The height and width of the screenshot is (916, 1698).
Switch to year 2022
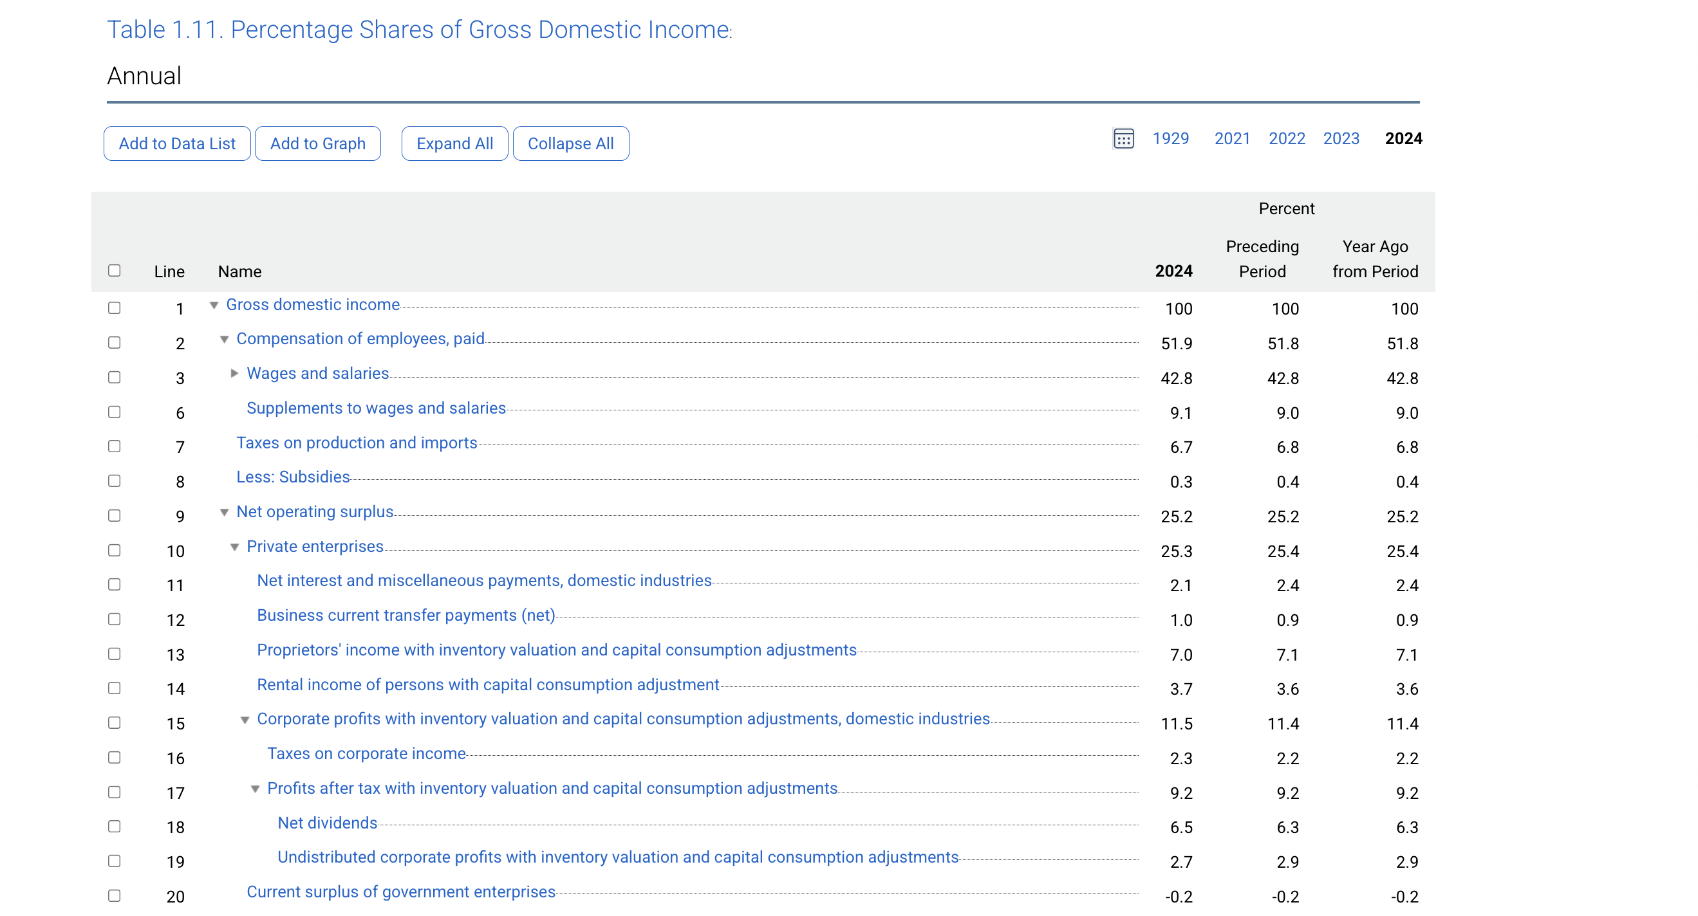(x=1287, y=138)
